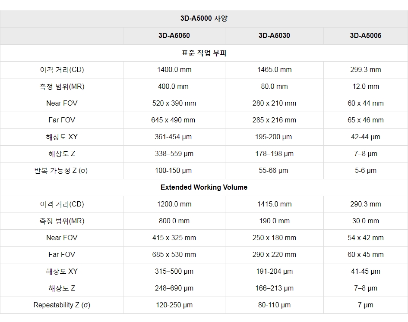Click the 표준 작업 부피 section heading
The width and height of the screenshot is (408, 322).
(x=204, y=53)
